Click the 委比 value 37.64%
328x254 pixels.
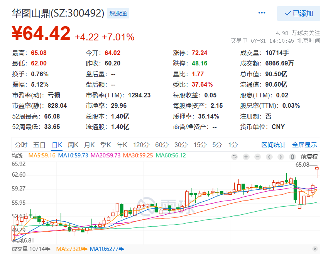pyautogui.click(x=202, y=84)
